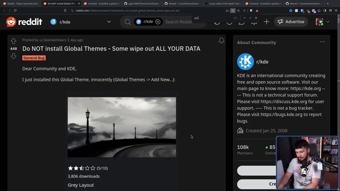The height and width of the screenshot is (191, 340).
Task: Open a new browser tab
Action: (x=328, y=4)
